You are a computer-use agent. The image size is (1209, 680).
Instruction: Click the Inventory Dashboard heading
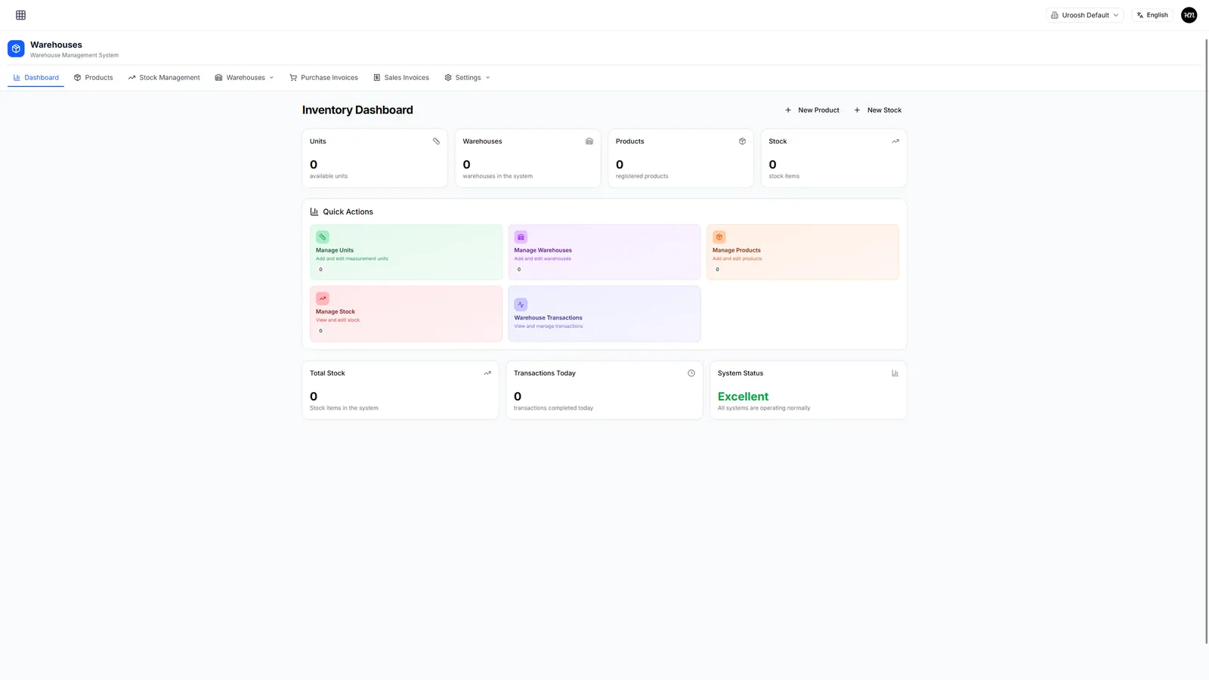pyautogui.click(x=357, y=110)
